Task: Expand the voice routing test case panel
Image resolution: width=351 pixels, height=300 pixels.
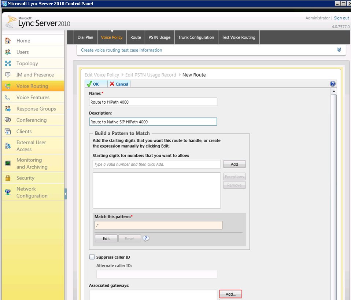Action: click(339, 50)
